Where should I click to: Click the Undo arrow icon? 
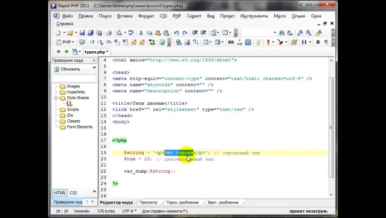176,33
